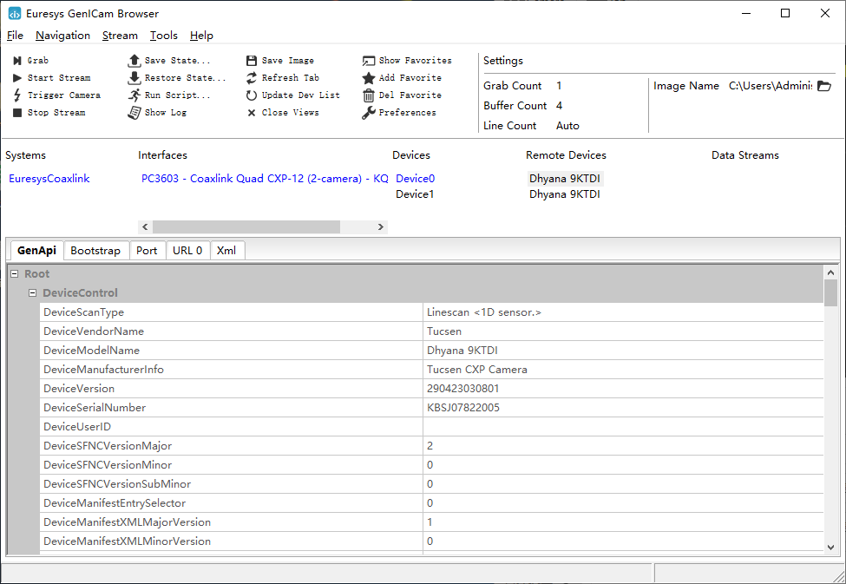Click the Del Favorite trash icon
Viewport: 846px width, 584px height.
click(369, 95)
